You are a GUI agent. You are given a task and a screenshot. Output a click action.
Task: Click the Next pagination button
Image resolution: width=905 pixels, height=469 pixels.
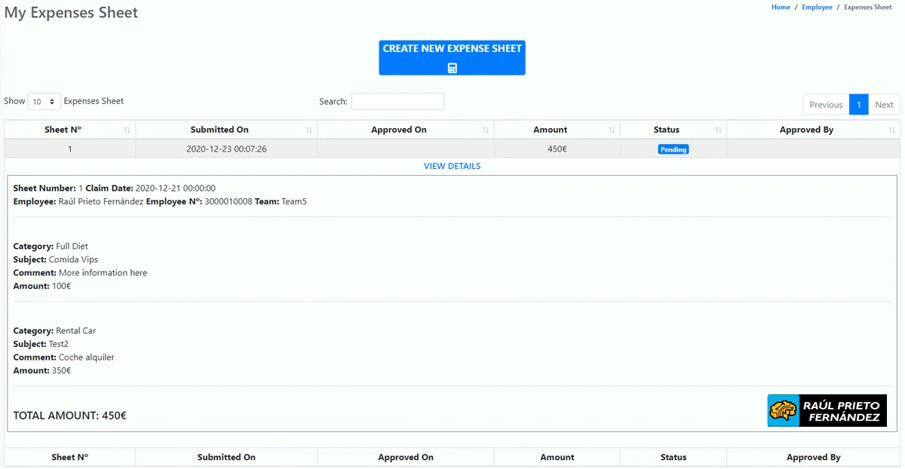[x=884, y=105]
